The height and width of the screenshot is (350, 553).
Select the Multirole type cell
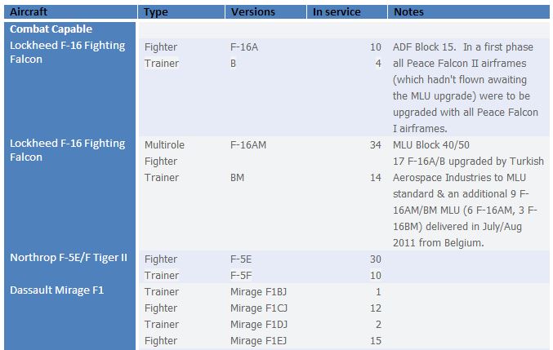(x=164, y=145)
